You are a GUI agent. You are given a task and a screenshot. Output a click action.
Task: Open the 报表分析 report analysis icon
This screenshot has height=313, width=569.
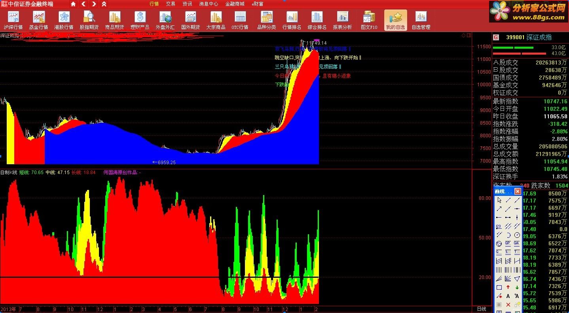(342, 20)
